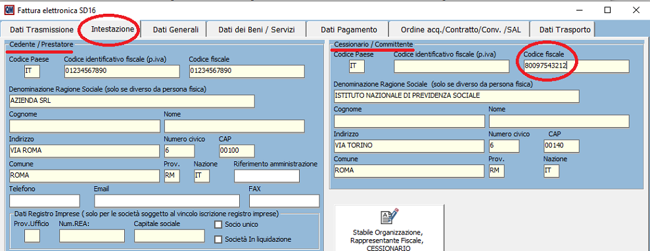Click the Cedente Codice fiscale field

[x=246, y=71]
